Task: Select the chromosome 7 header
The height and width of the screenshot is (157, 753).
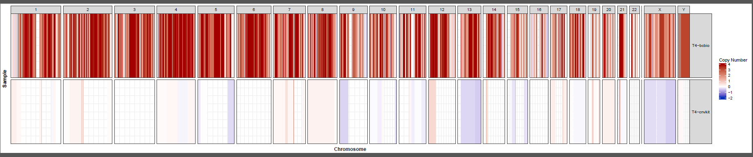Action: [x=289, y=9]
